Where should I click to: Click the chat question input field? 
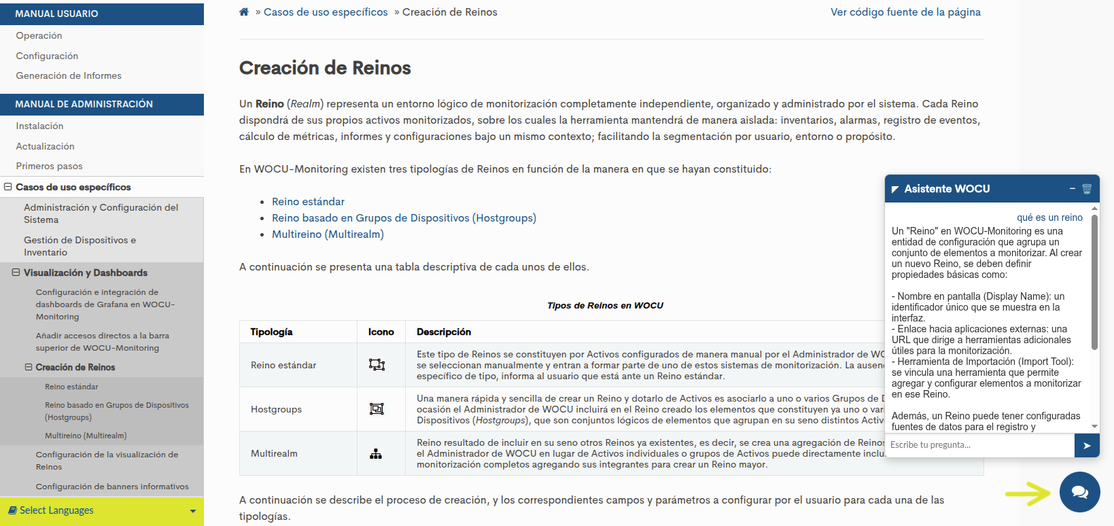979,445
